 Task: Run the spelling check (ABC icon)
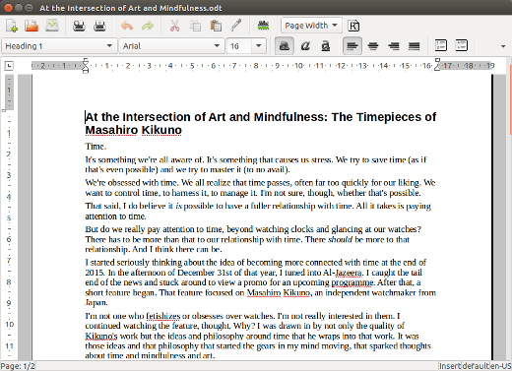tap(263, 26)
